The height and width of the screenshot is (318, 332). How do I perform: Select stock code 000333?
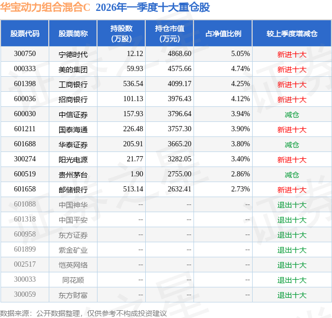25,69
